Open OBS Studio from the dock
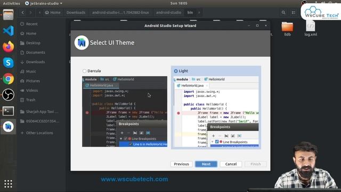This screenshot has width=341, height=192. 9,95
